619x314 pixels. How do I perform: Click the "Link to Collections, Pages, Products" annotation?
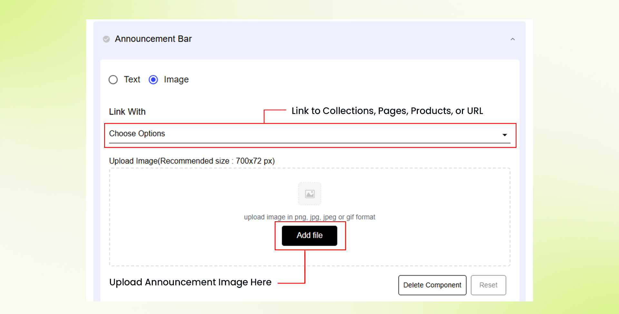(387, 111)
